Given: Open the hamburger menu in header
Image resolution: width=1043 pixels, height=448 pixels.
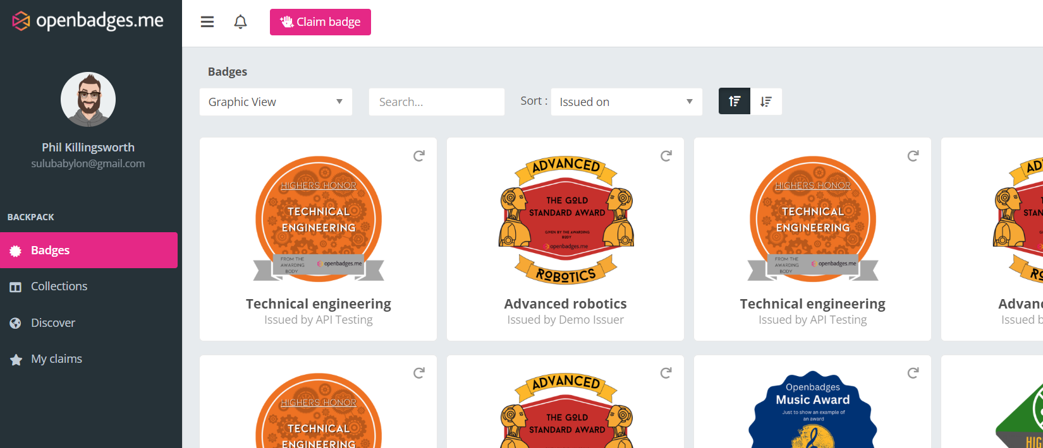Looking at the screenshot, I should click(207, 22).
